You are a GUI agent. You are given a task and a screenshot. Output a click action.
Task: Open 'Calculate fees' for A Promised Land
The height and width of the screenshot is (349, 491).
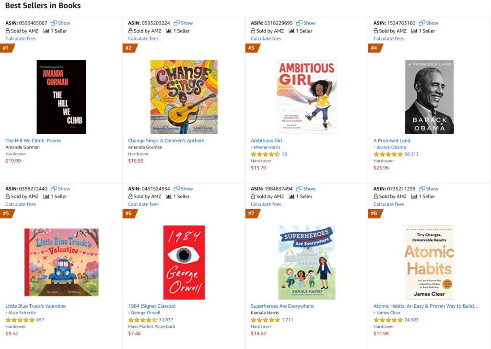(x=388, y=38)
